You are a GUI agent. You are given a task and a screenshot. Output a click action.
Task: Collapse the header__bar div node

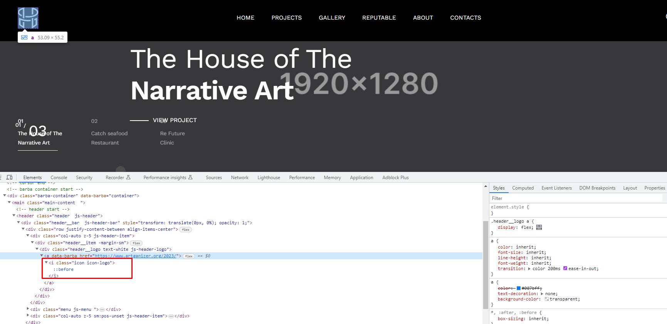point(18,222)
